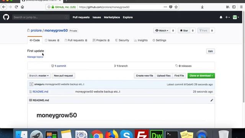Show site information icon in address bar

pyautogui.click(x=49, y=7)
